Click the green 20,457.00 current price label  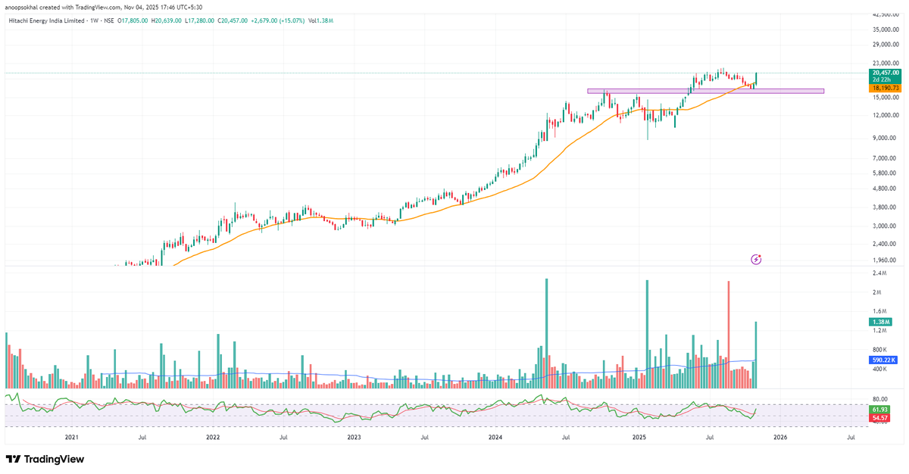(886, 73)
